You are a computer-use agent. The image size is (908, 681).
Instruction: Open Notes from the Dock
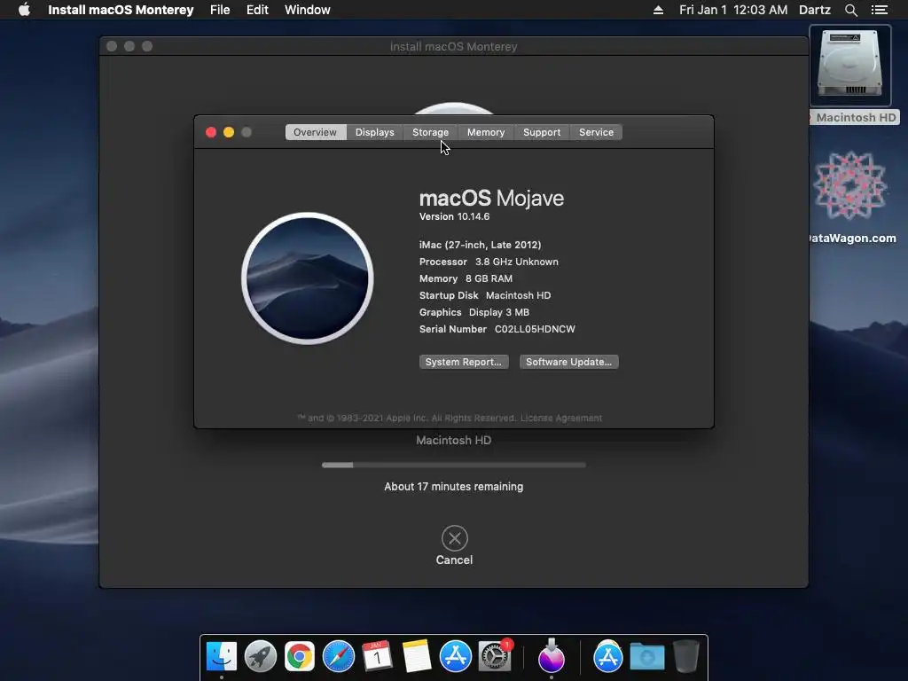(417, 656)
